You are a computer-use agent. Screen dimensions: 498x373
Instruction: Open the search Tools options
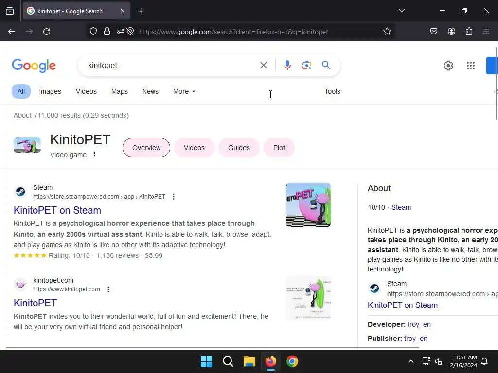coord(332,91)
